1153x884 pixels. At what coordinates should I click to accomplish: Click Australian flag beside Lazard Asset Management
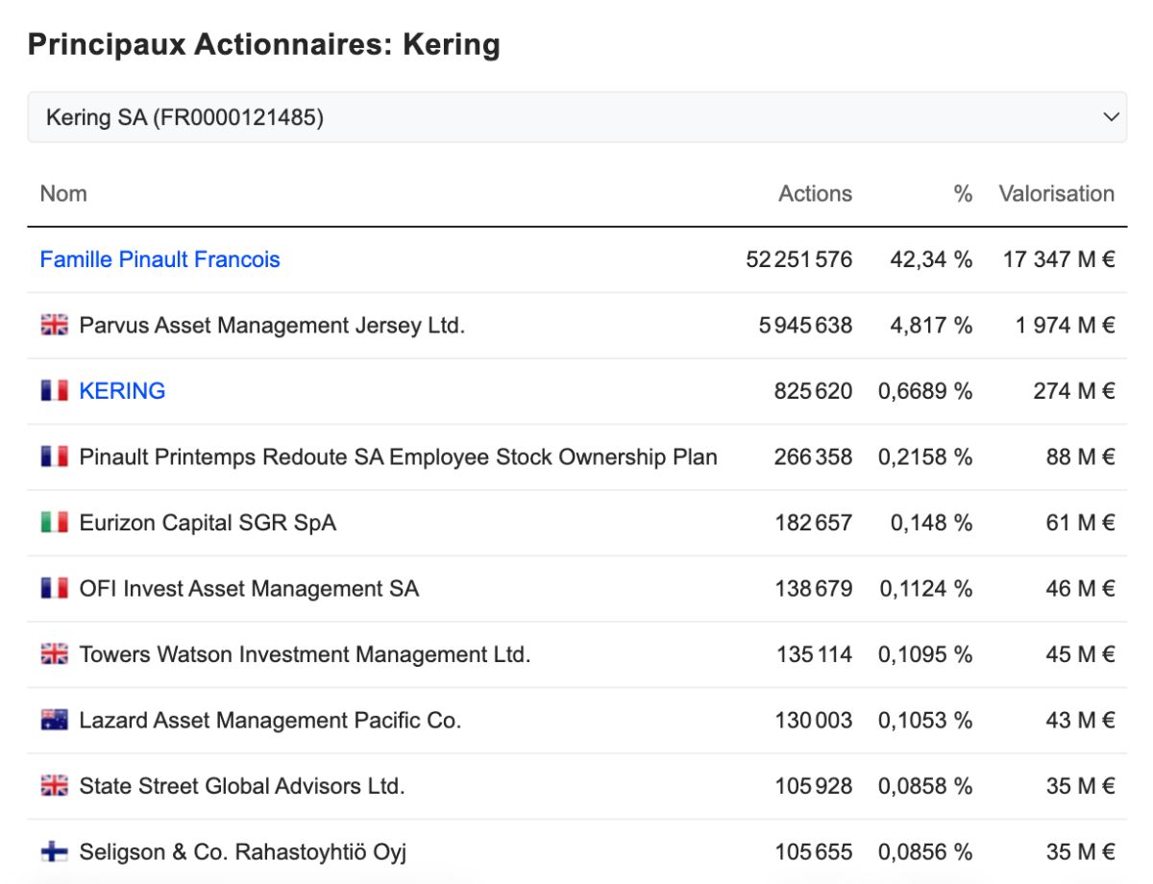[55, 721]
